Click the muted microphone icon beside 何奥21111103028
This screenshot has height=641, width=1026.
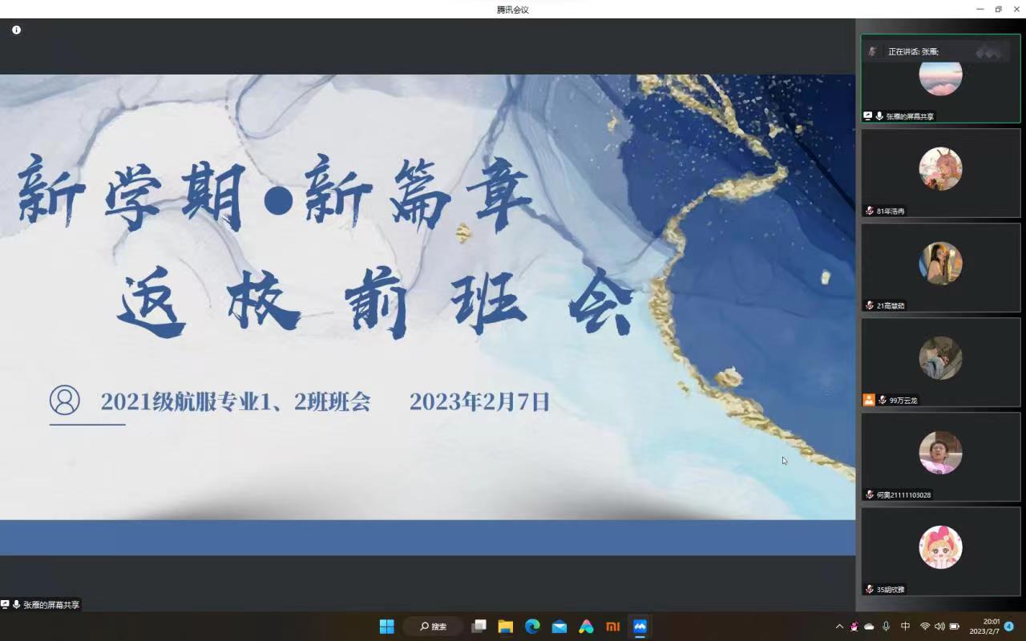870,494
